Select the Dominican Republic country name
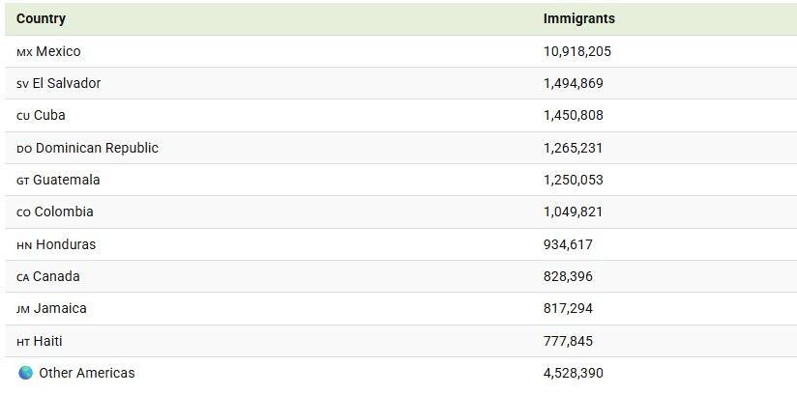 pyautogui.click(x=97, y=148)
